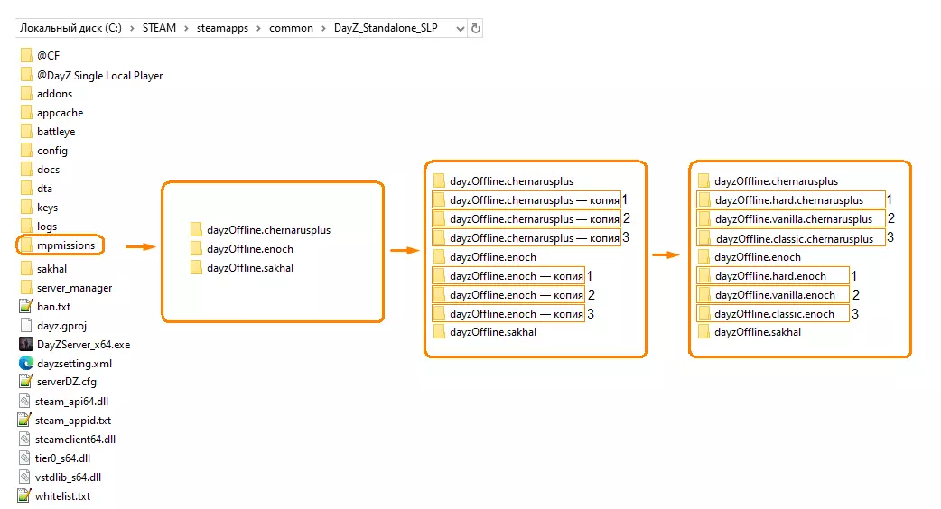Select the whitelist.txt file icon
This screenshot has height=509, width=941.
[x=24, y=495]
